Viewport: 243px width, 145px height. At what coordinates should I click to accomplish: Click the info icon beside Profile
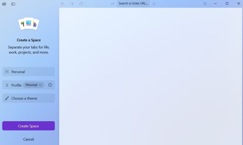50,85
